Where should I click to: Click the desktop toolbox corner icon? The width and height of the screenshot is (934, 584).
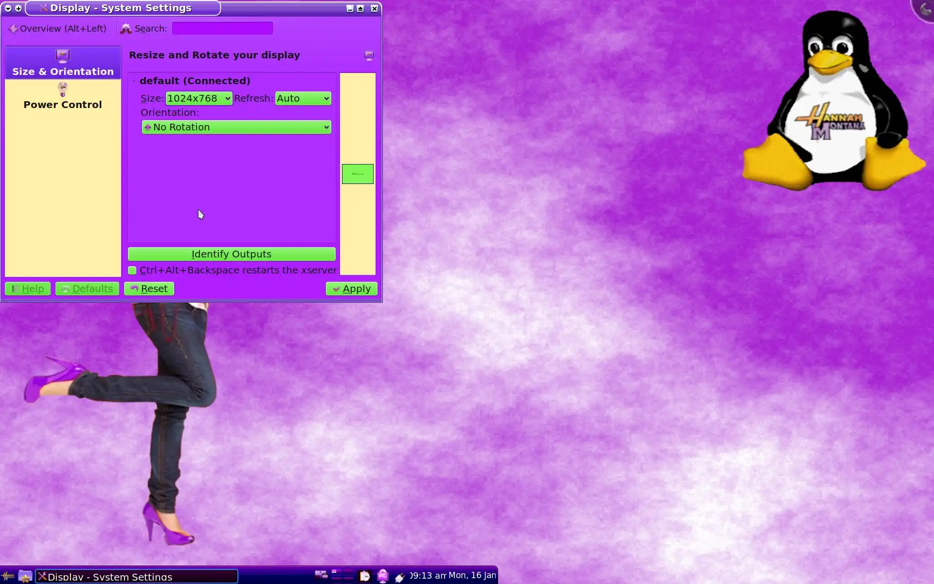(925, 9)
